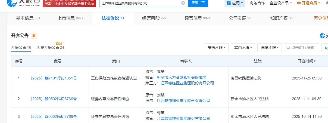
Task: Switch to the 知识产权 tab
Action: (x=282, y=18)
